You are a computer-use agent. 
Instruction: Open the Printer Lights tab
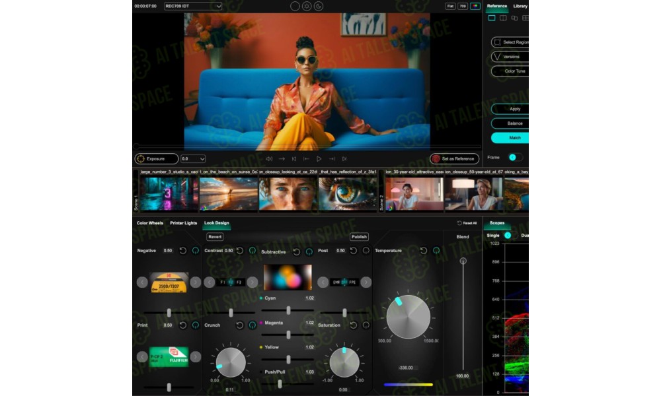(183, 223)
